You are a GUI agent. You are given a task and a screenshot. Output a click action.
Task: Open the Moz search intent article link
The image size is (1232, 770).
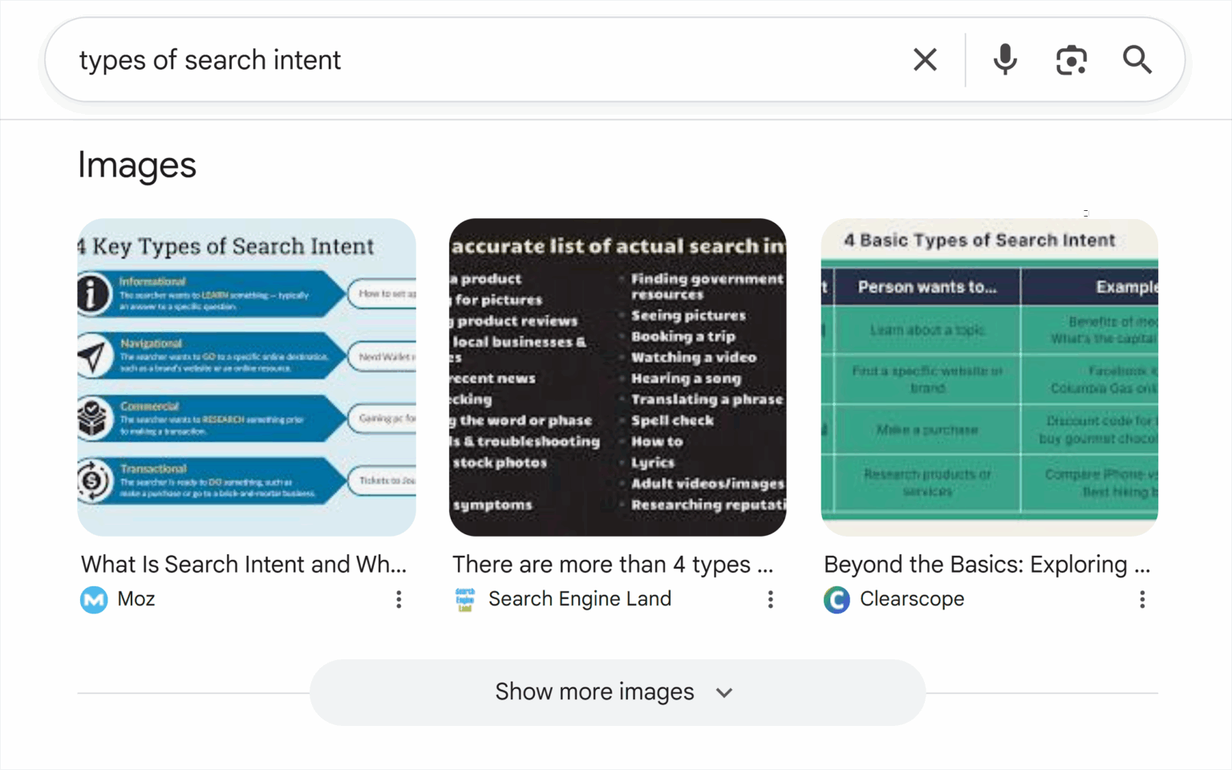244,564
